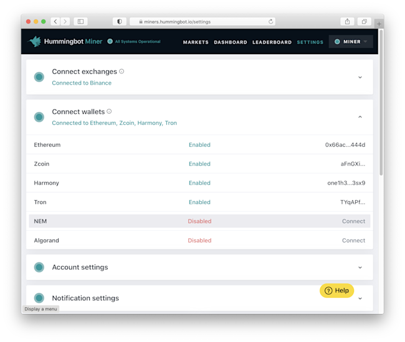Expand the Account settings section chevron

(x=360, y=267)
